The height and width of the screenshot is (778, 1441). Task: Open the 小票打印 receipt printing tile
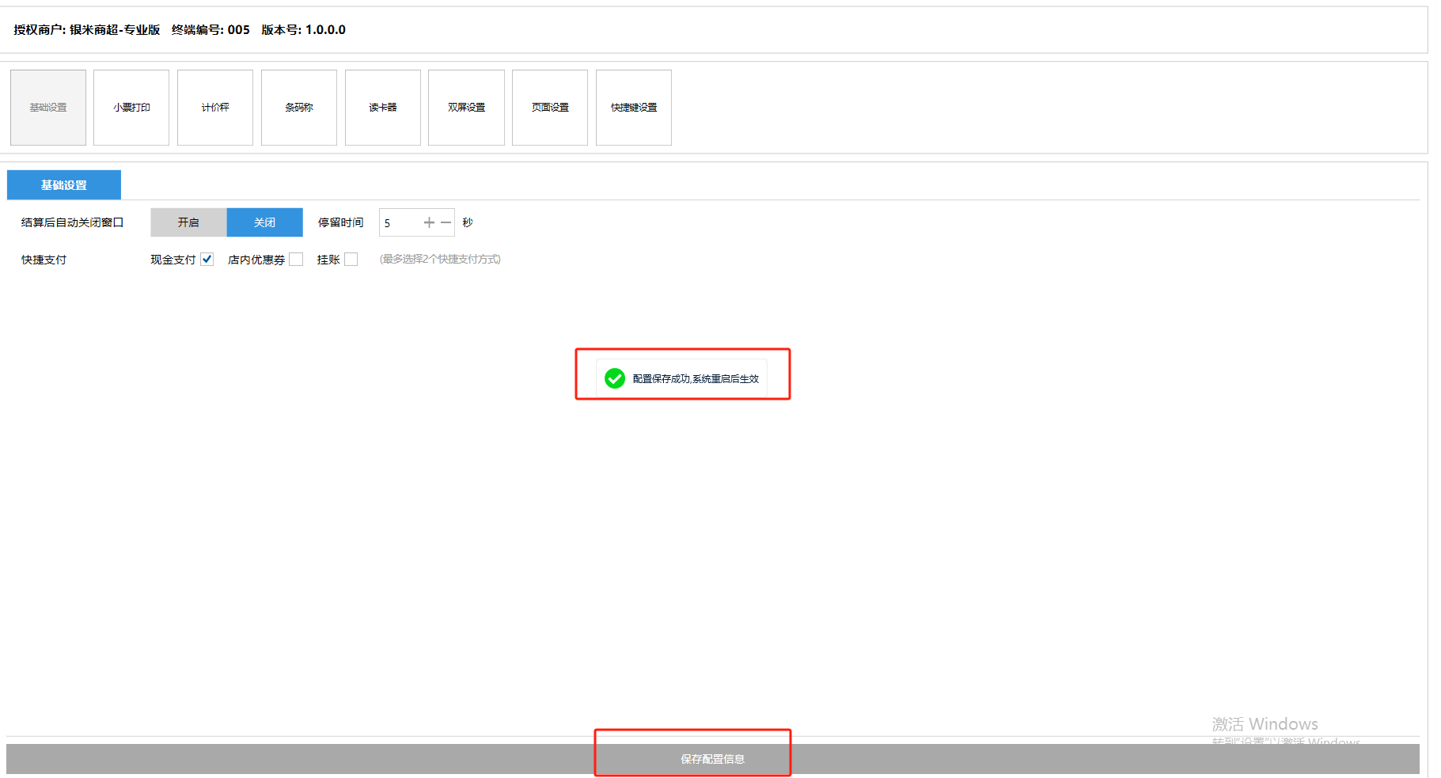(x=131, y=108)
